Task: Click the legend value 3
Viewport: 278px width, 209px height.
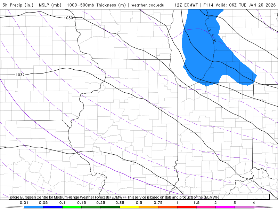Action: 235,203
